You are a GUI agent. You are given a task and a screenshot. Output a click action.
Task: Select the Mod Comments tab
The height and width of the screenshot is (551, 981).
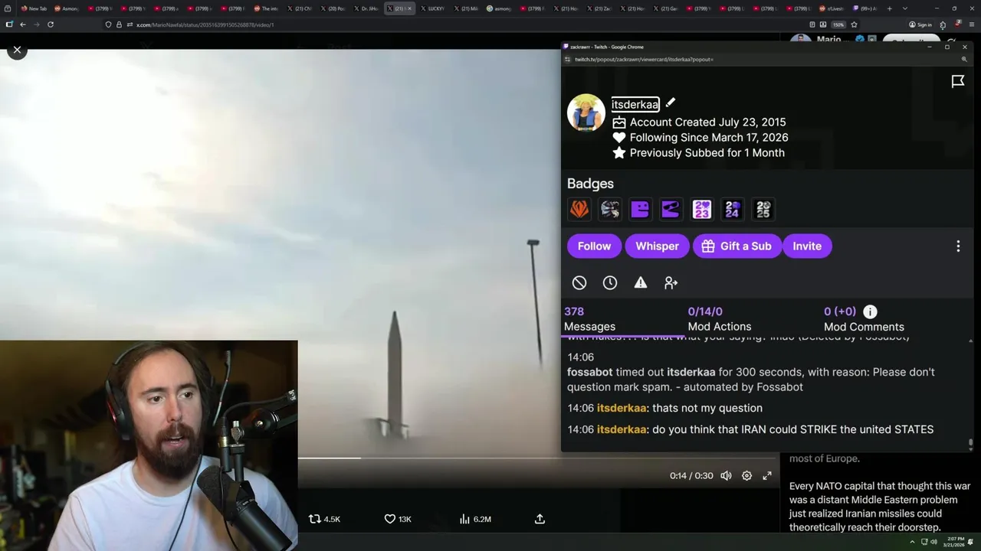864,319
